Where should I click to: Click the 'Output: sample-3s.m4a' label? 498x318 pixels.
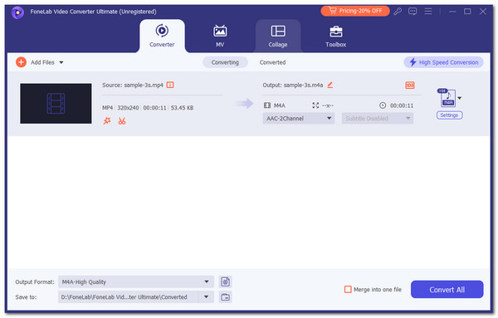(x=293, y=86)
